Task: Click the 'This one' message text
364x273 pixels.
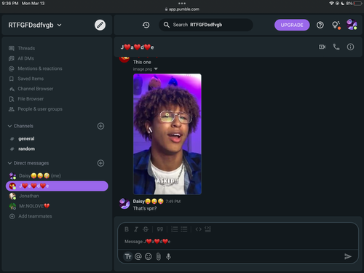Action: pyautogui.click(x=142, y=62)
